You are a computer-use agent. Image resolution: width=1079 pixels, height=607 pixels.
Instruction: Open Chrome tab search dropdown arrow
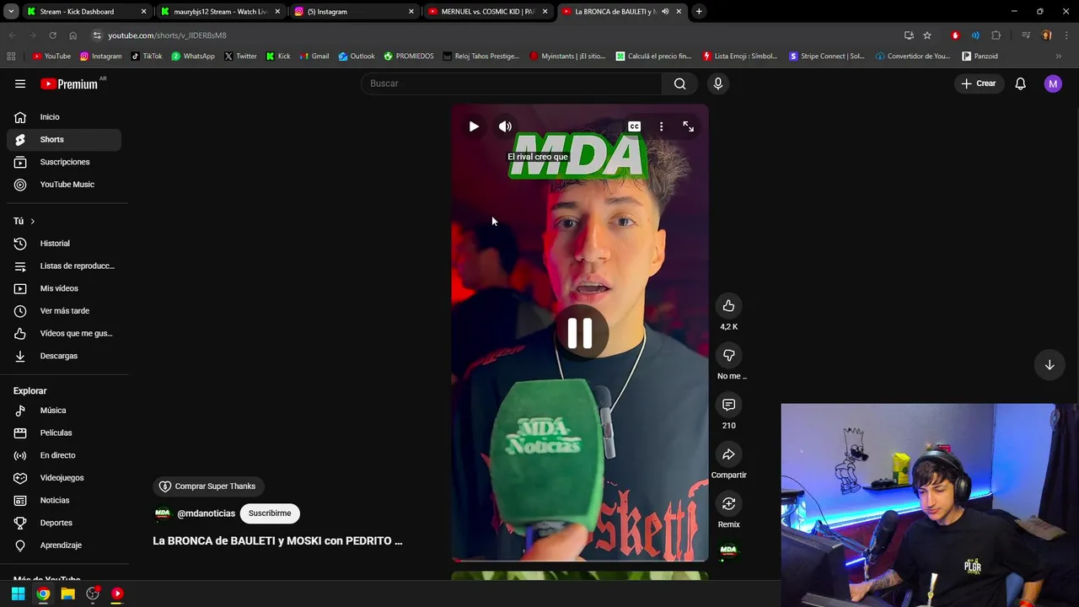click(11, 12)
